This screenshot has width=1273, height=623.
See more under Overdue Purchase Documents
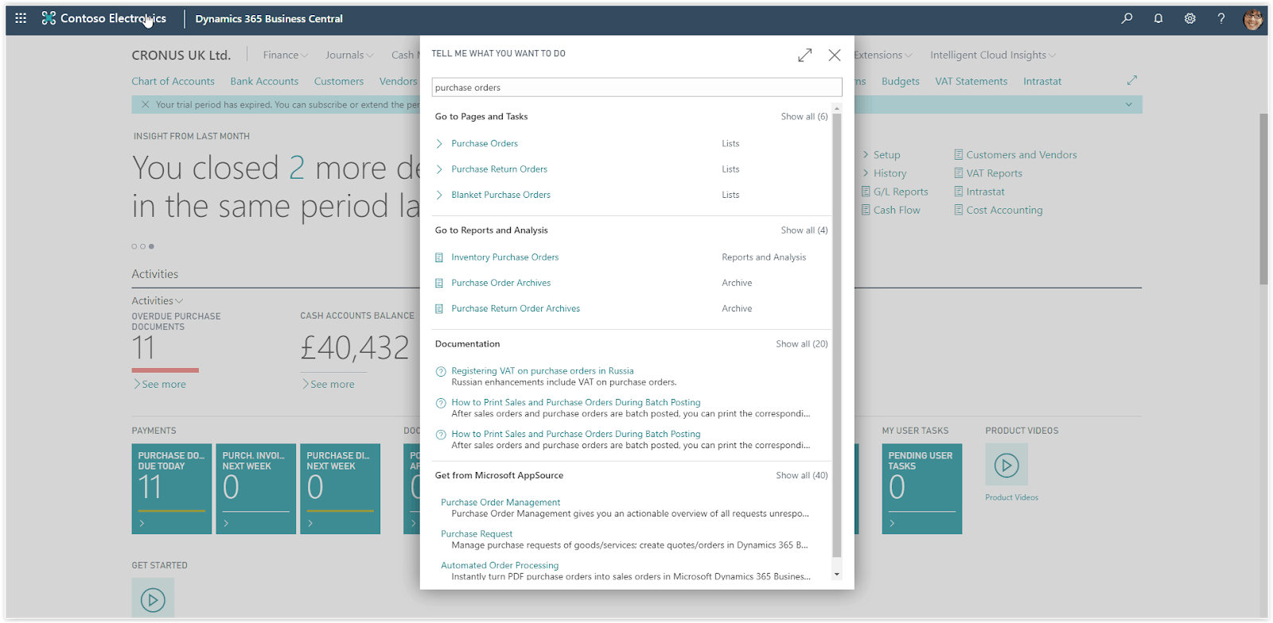pos(160,385)
